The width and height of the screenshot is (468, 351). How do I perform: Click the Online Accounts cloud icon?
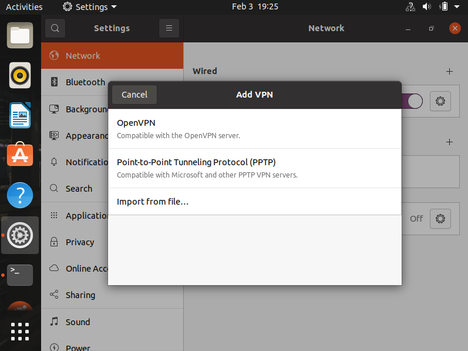tap(54, 268)
